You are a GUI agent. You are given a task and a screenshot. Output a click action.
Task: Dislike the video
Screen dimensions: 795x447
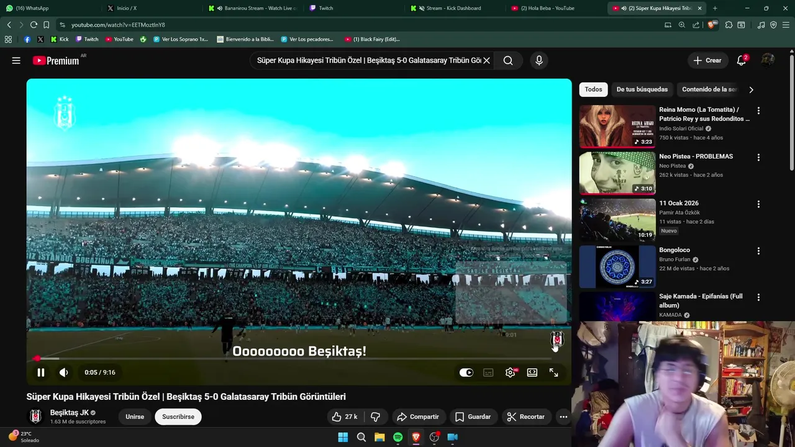pyautogui.click(x=375, y=417)
